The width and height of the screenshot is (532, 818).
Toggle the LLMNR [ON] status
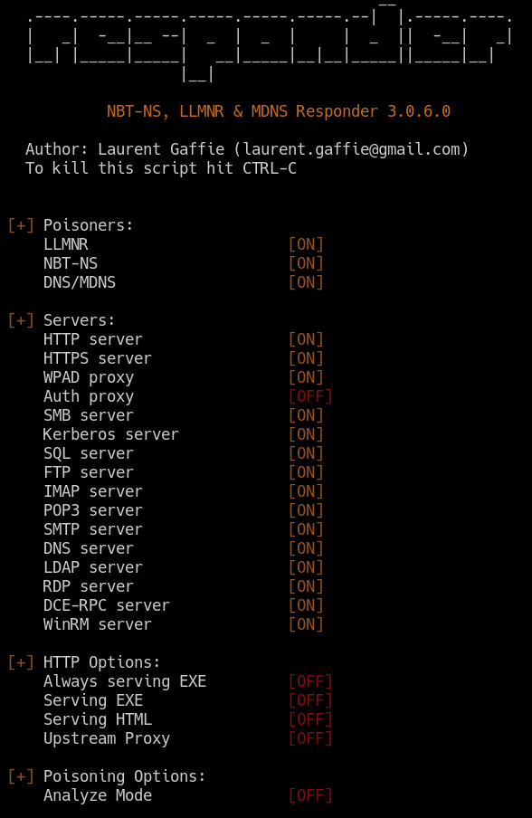pos(306,244)
